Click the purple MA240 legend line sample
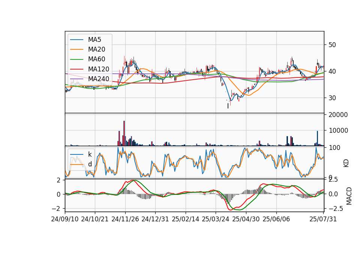 click(x=76, y=79)
